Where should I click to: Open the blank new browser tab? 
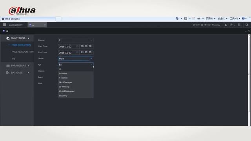coord(58,19)
